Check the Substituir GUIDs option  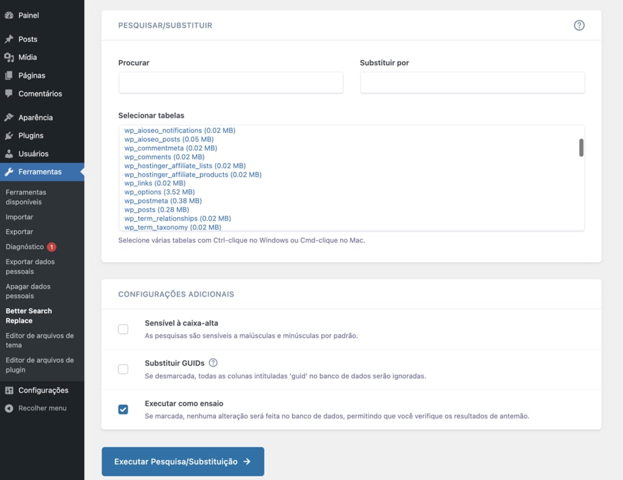click(x=123, y=369)
